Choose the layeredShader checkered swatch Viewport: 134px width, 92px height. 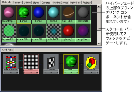(x=9, y=31)
